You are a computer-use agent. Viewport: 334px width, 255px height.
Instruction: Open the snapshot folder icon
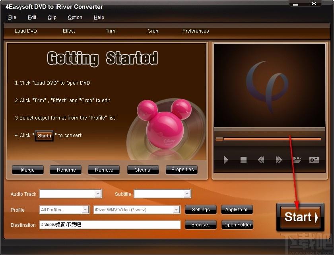(x=297, y=160)
